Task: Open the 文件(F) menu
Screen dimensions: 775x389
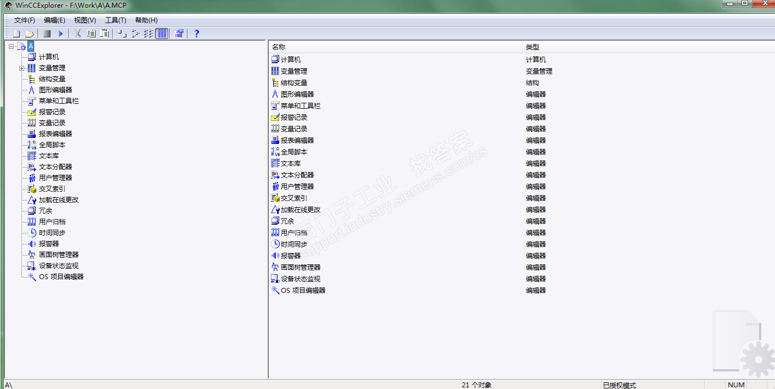Action: (25, 20)
